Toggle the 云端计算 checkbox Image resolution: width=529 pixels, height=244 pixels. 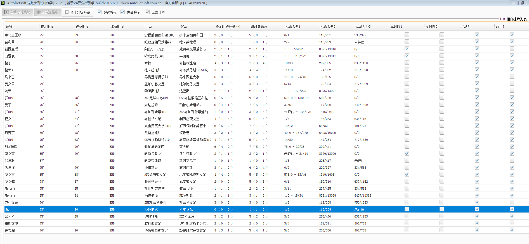coord(147,12)
